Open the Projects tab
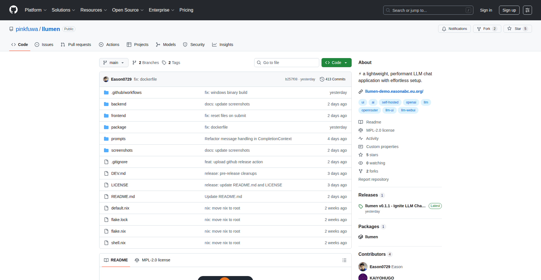 click(x=138, y=45)
